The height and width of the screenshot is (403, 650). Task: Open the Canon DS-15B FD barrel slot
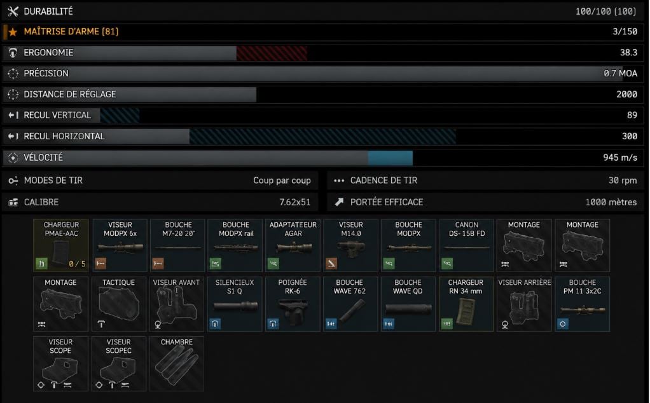pyautogui.click(x=467, y=245)
